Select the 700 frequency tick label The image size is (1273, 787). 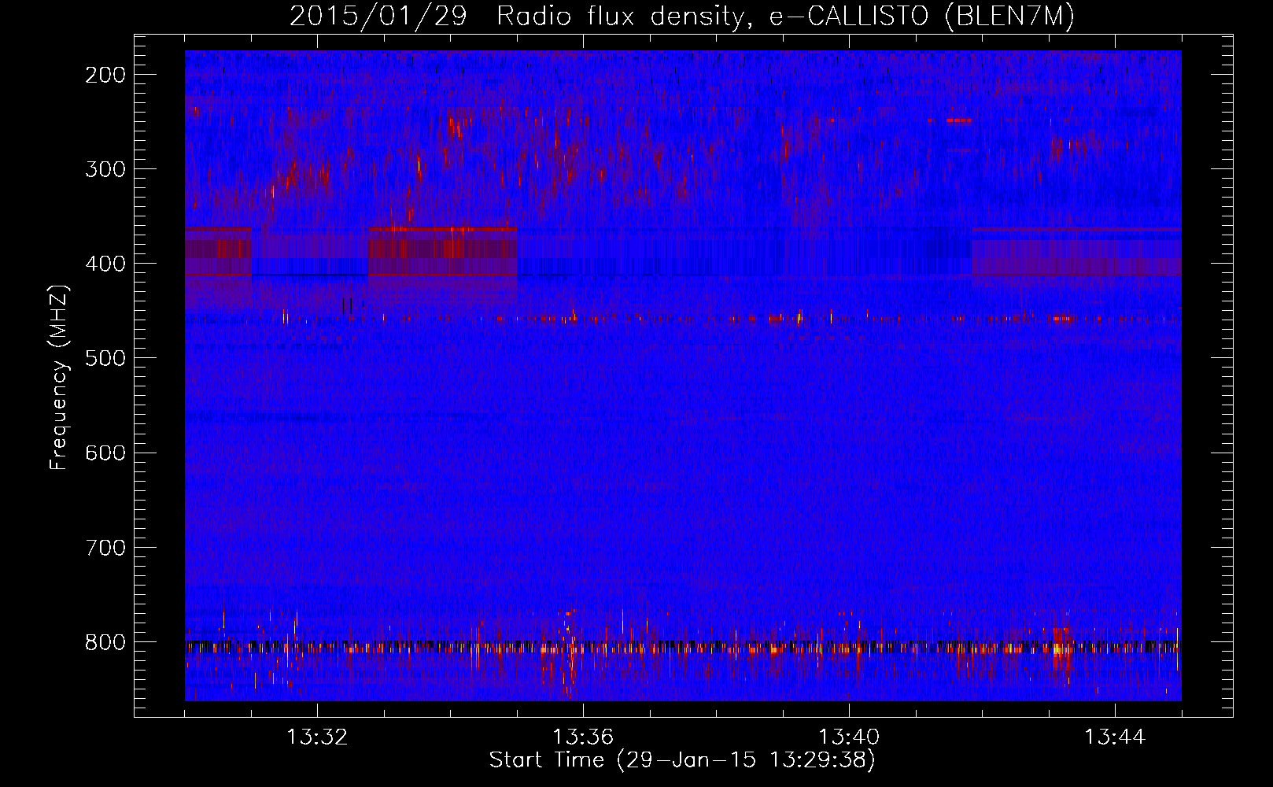[105, 547]
